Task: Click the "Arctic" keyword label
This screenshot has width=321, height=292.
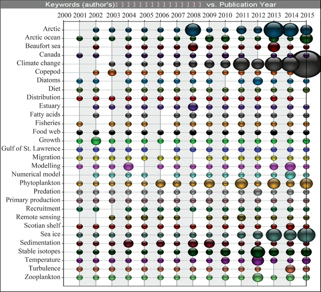Action: [52, 29]
